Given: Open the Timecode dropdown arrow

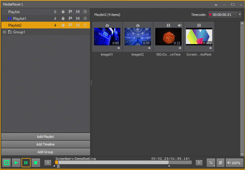Looking at the screenshot, I should coord(240,15).
